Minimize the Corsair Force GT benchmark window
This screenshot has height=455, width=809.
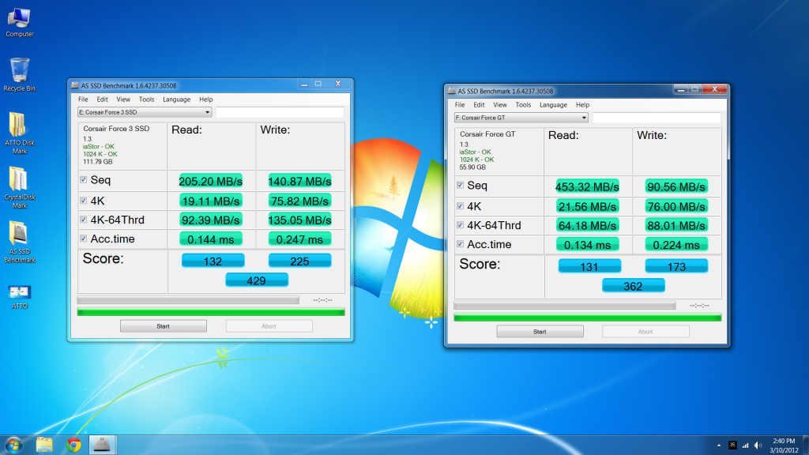coord(681,89)
